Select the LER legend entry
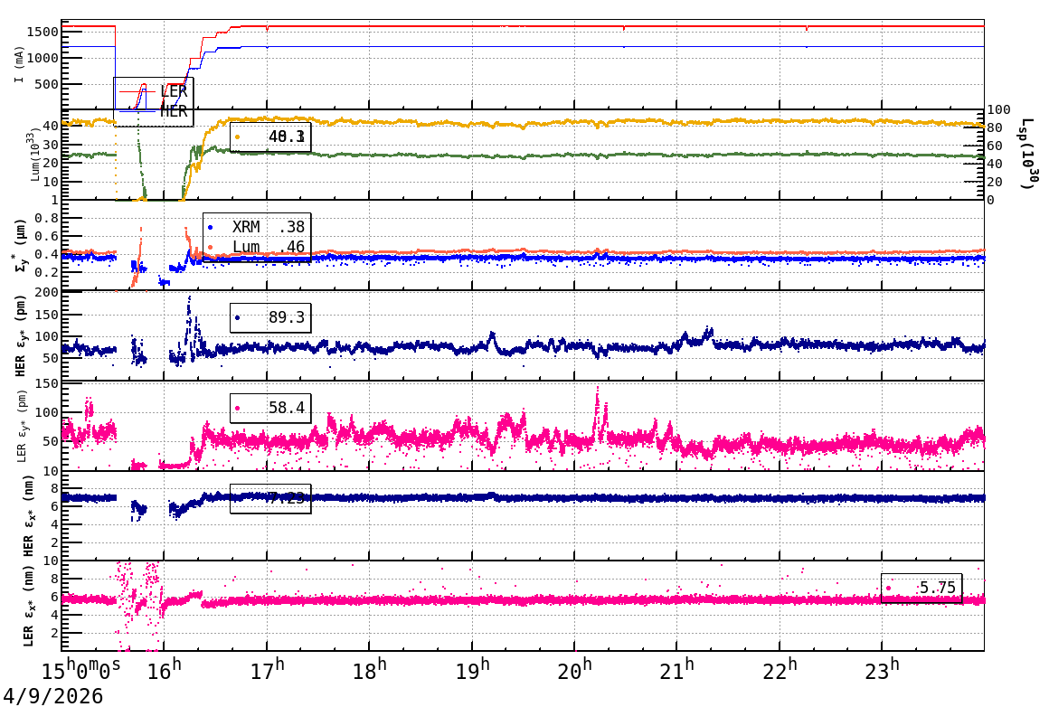1049x707 pixels. coord(154,91)
